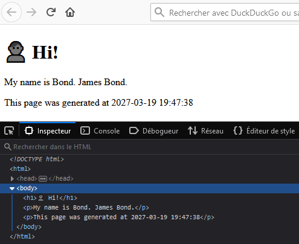
Task: Switch to Éditeur de style tab
Action: (264, 131)
